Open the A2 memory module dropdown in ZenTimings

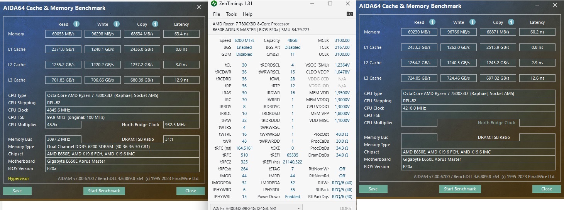[257, 208]
